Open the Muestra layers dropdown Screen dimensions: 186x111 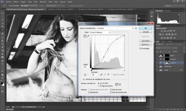tap(55, 6)
